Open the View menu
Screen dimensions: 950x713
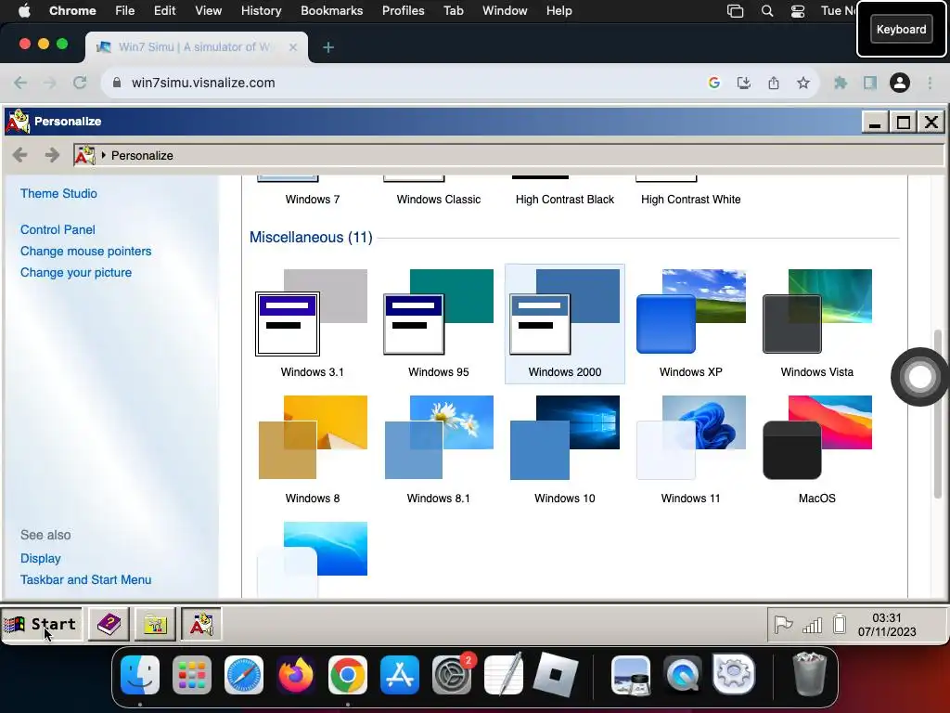(x=208, y=11)
